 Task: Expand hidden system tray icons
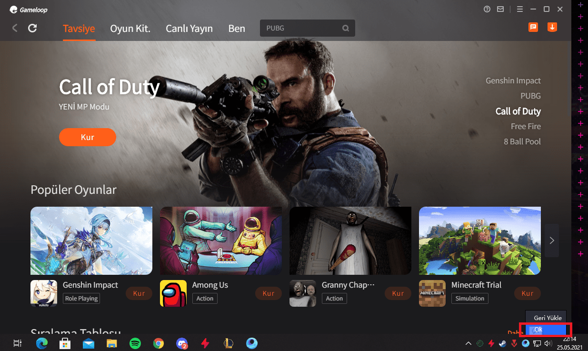(468, 343)
